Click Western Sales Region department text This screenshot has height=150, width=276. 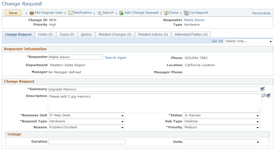click(x=68, y=65)
